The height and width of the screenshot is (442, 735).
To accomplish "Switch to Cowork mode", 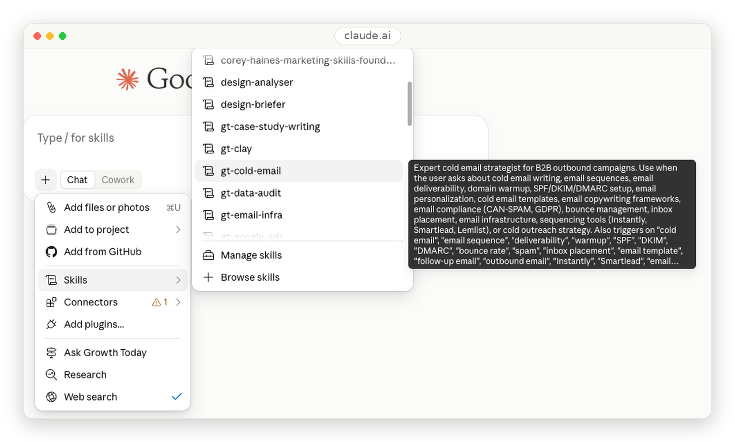I will (x=118, y=180).
